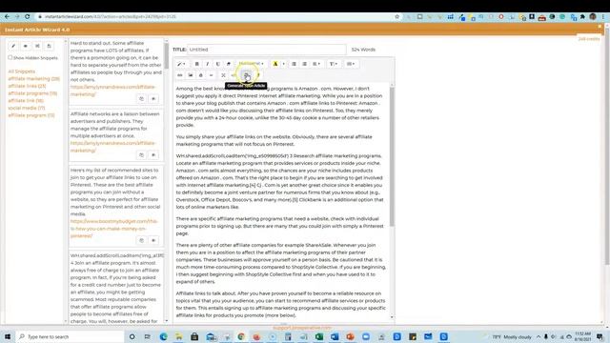610x343 pixels.
Task: Select All Snippets filter
Action: [21, 71]
